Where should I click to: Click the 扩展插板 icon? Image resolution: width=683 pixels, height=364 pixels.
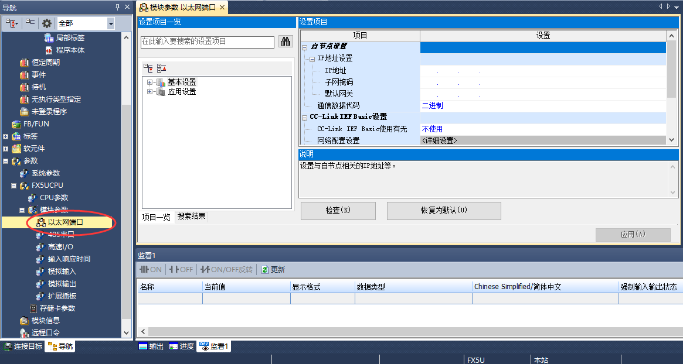40,296
